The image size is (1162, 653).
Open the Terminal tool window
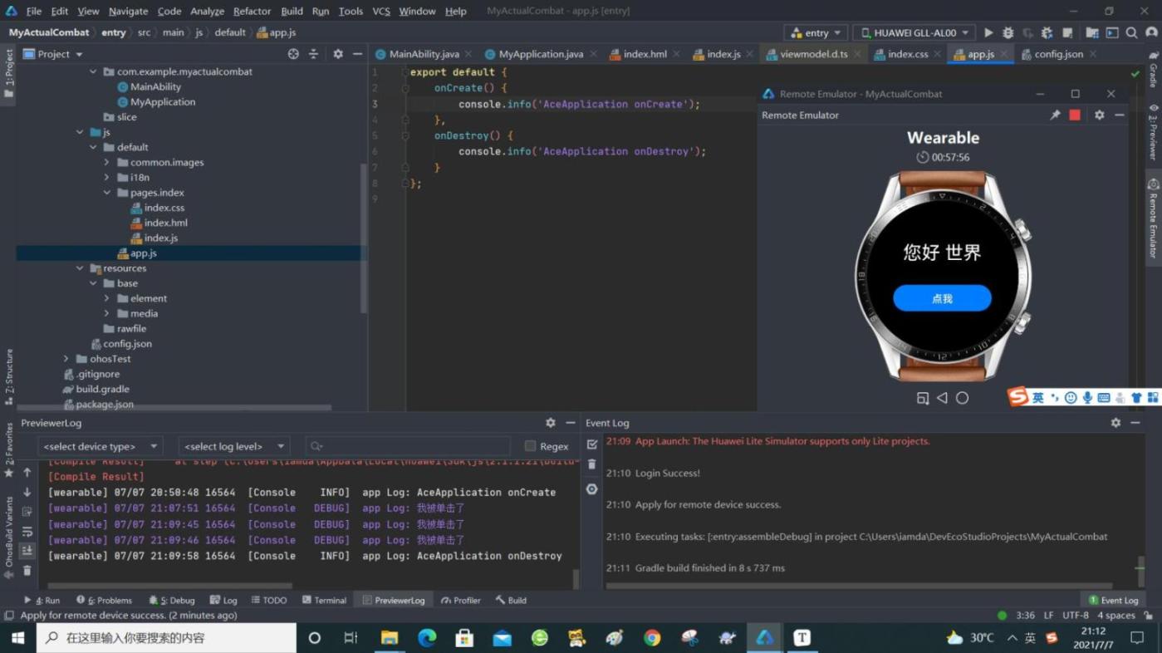pos(324,600)
